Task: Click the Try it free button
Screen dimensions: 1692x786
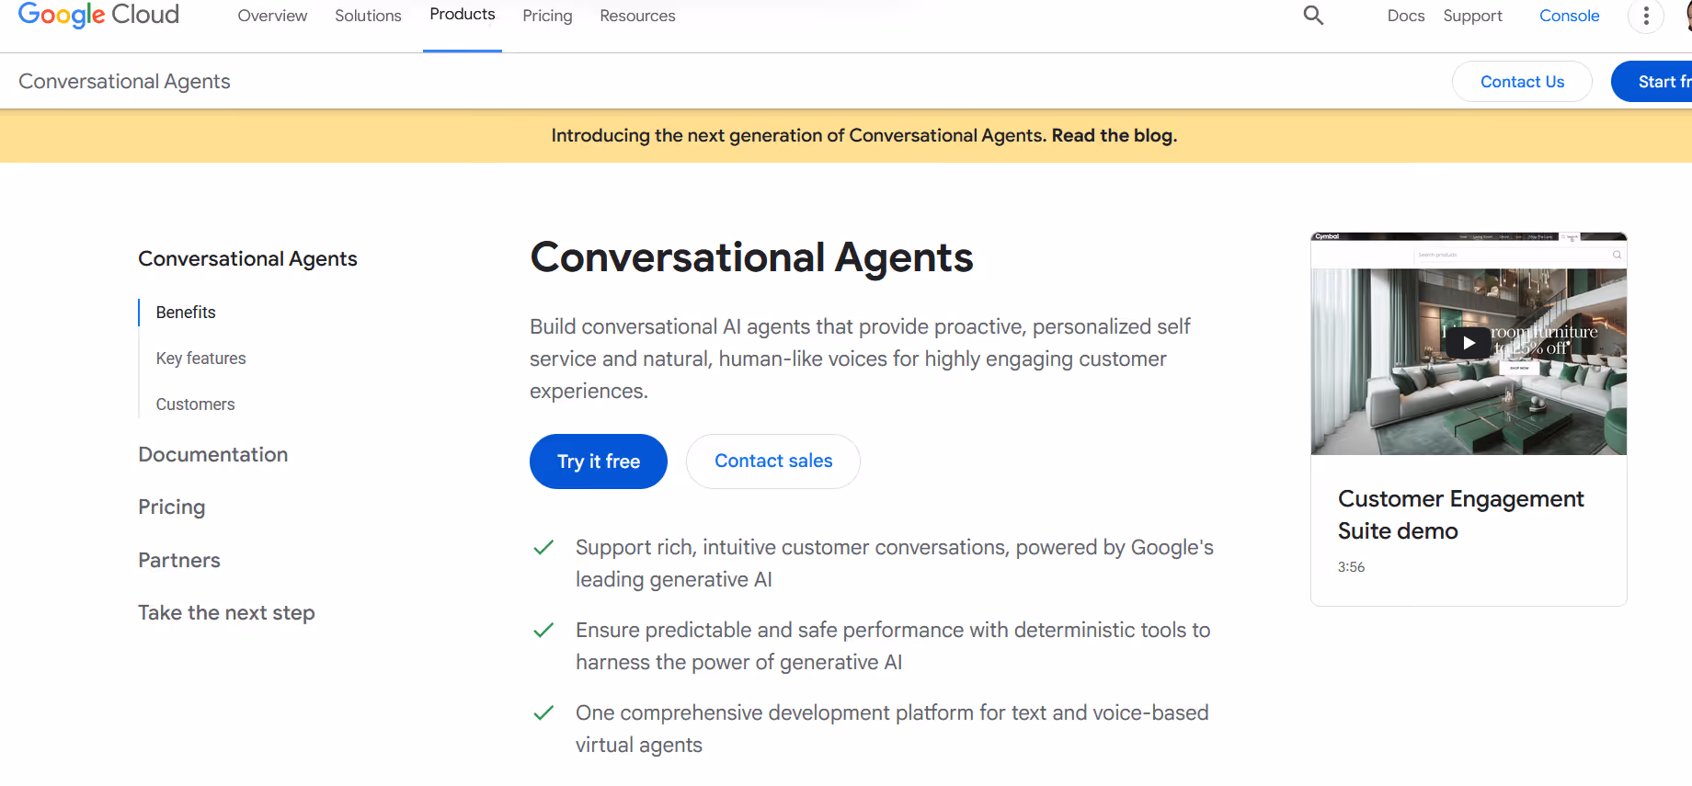Action: pos(599,461)
